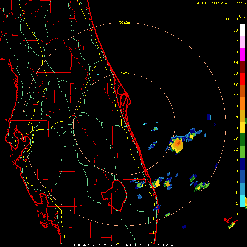Select the gold 34 kft legend swatch
This screenshot has width=247, height=247.
coord(242,116)
